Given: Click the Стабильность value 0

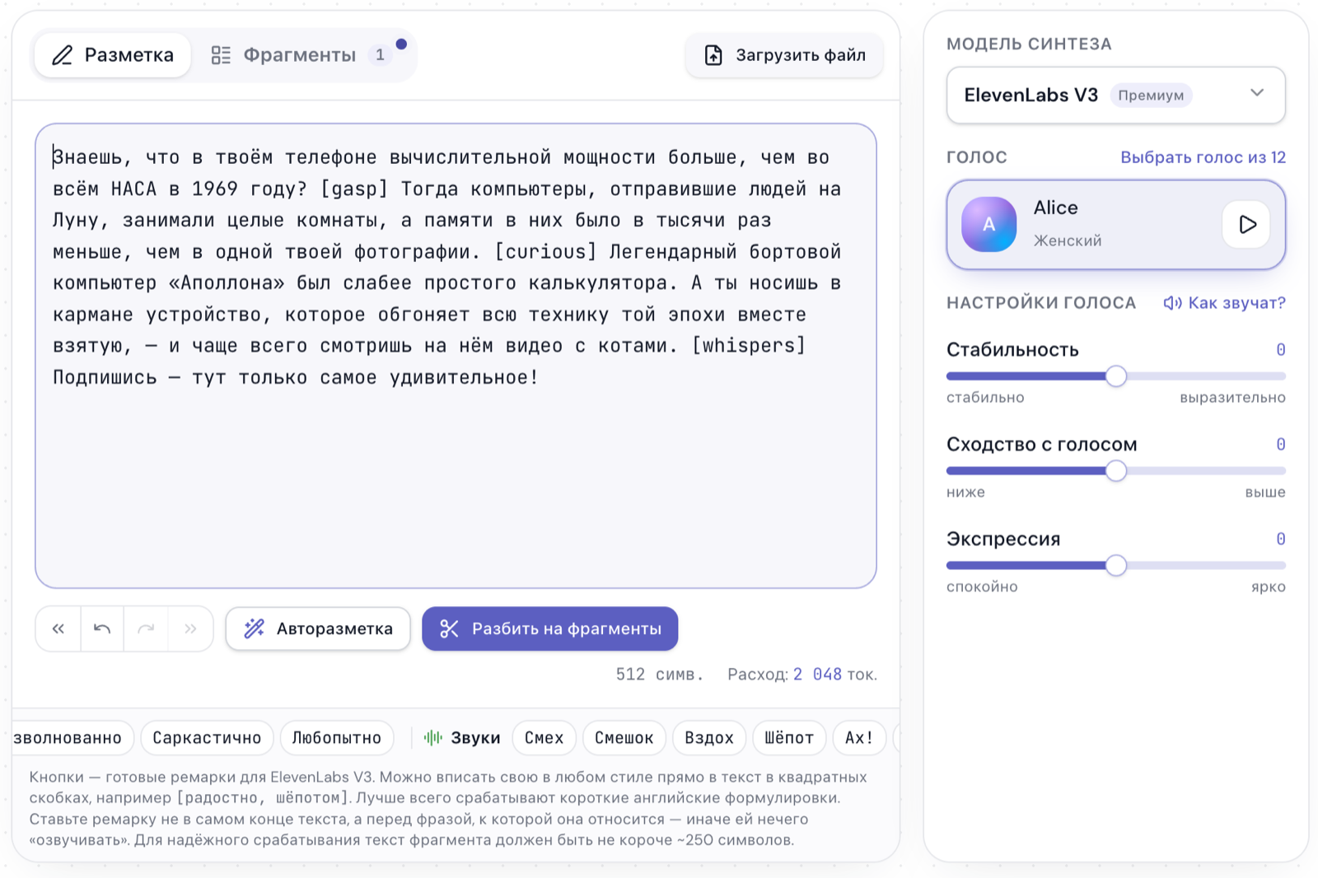Looking at the screenshot, I should (1281, 350).
